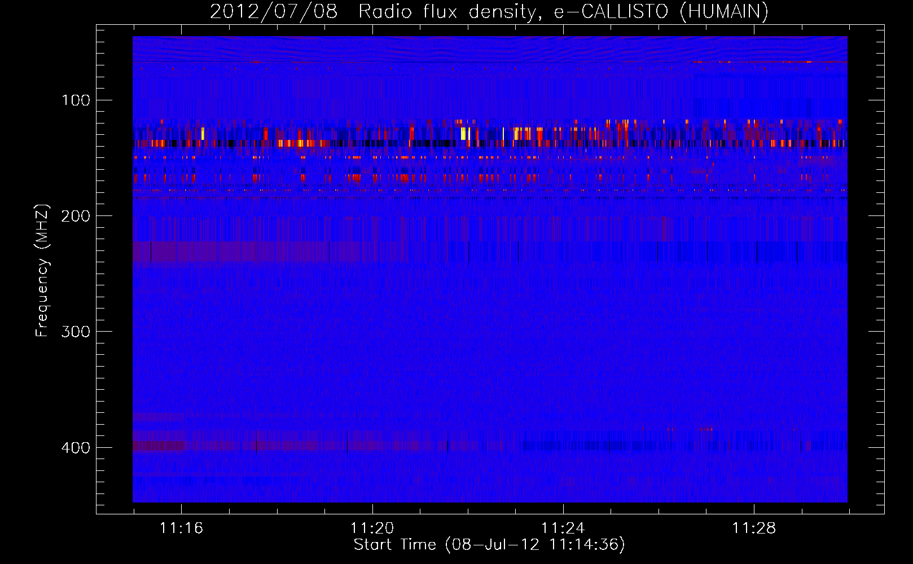Click the 11:16 time tick label
The image size is (913, 564).
pyautogui.click(x=181, y=528)
